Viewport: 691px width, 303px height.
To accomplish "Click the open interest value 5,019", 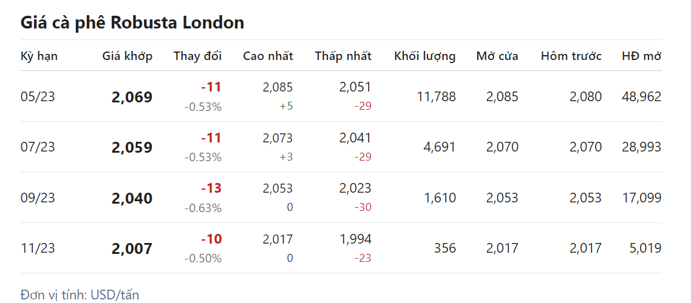I will [x=645, y=248].
